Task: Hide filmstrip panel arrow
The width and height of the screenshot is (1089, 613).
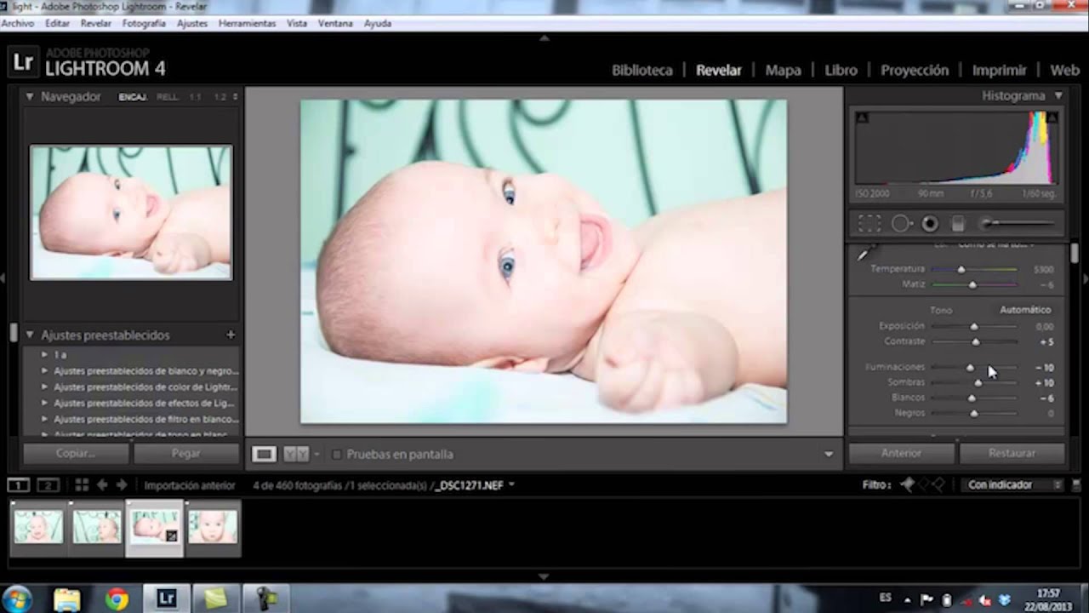Action: click(x=544, y=576)
